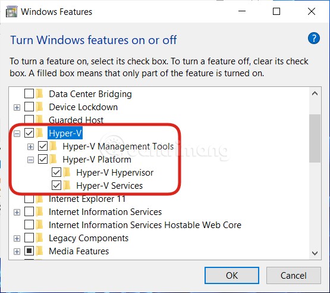Click the scrollbar down arrow

pyautogui.click(x=315, y=253)
